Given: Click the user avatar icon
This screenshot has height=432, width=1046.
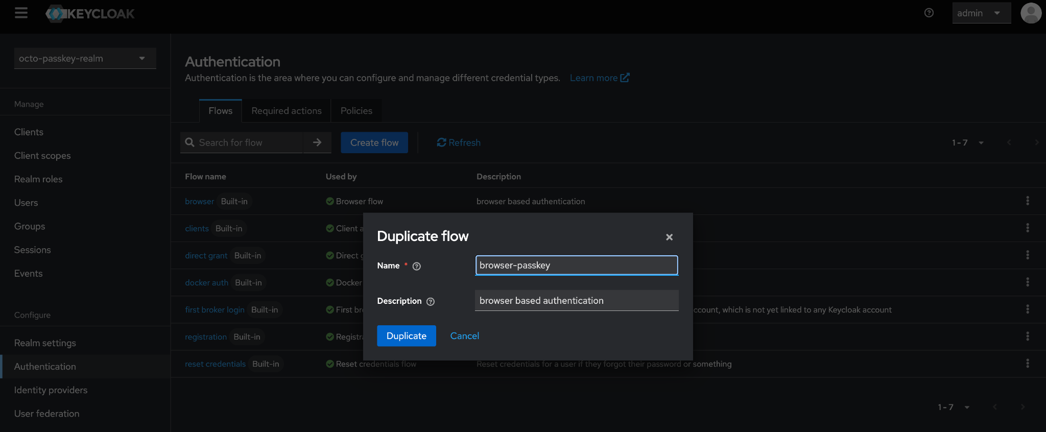Looking at the screenshot, I should (x=1031, y=13).
